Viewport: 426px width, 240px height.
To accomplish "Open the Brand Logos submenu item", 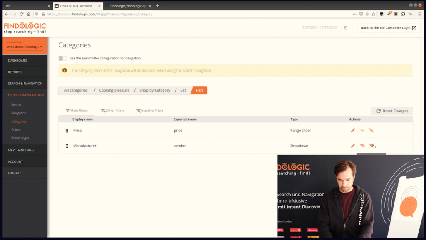I will [20, 138].
